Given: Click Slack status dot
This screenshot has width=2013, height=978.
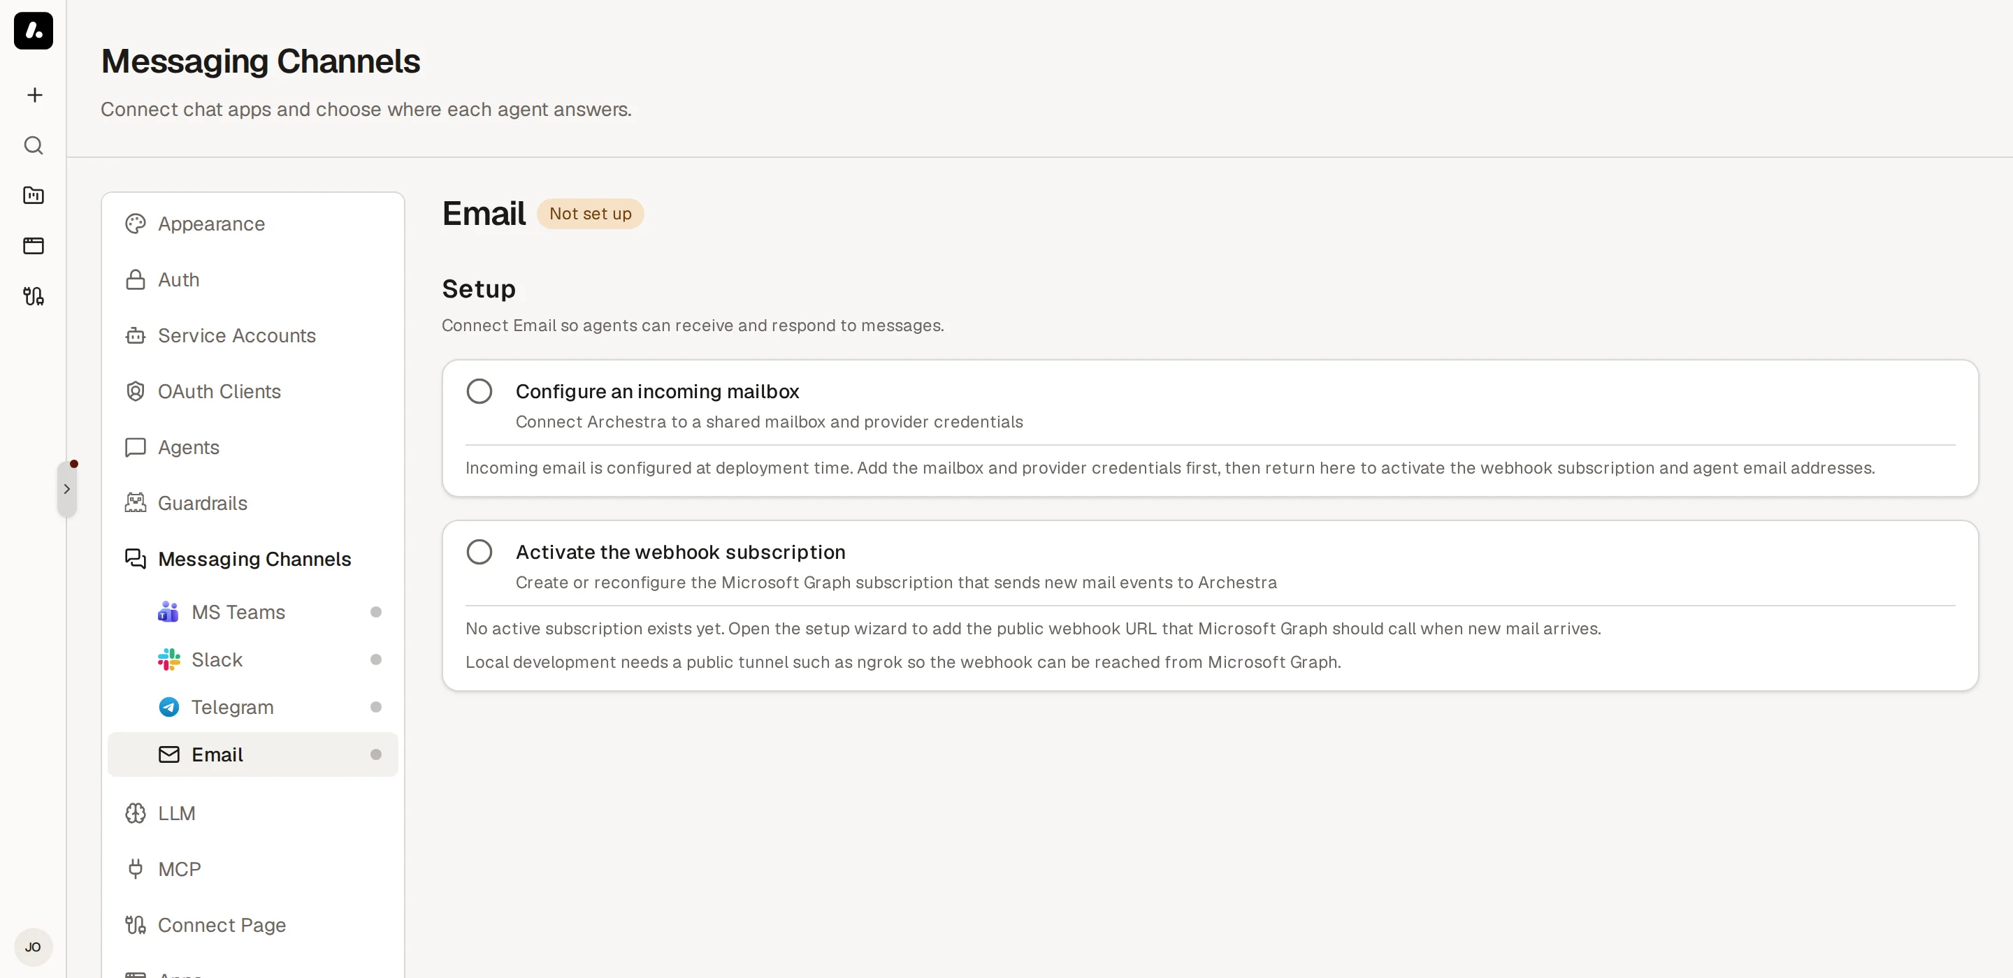Looking at the screenshot, I should tap(376, 660).
